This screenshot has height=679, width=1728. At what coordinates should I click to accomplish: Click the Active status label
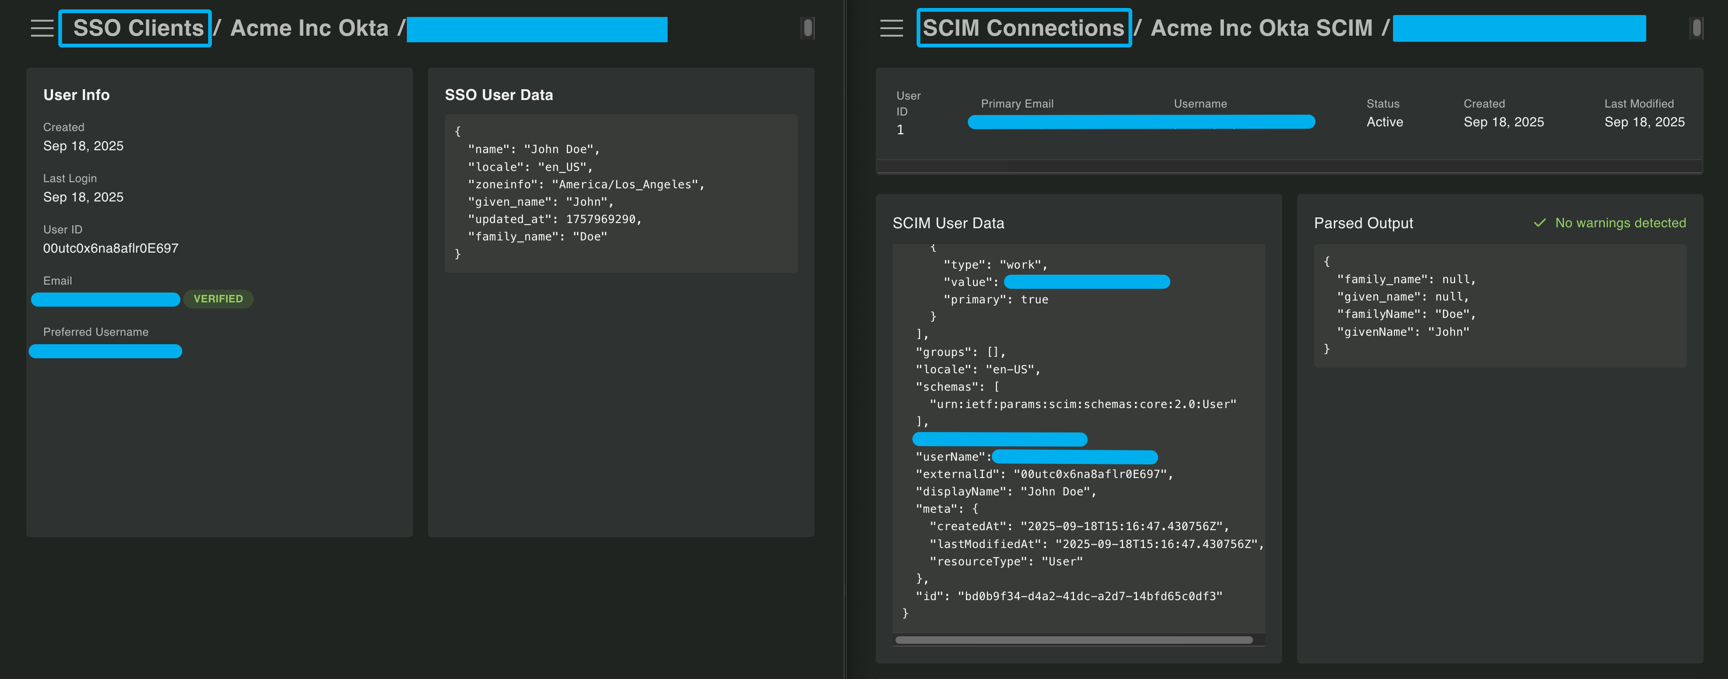coord(1385,121)
